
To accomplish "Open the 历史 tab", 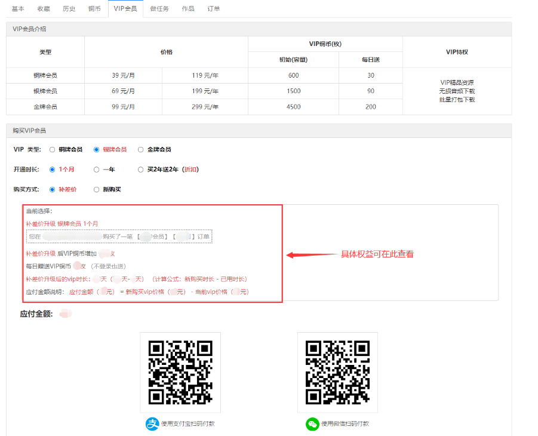I will tap(69, 8).
